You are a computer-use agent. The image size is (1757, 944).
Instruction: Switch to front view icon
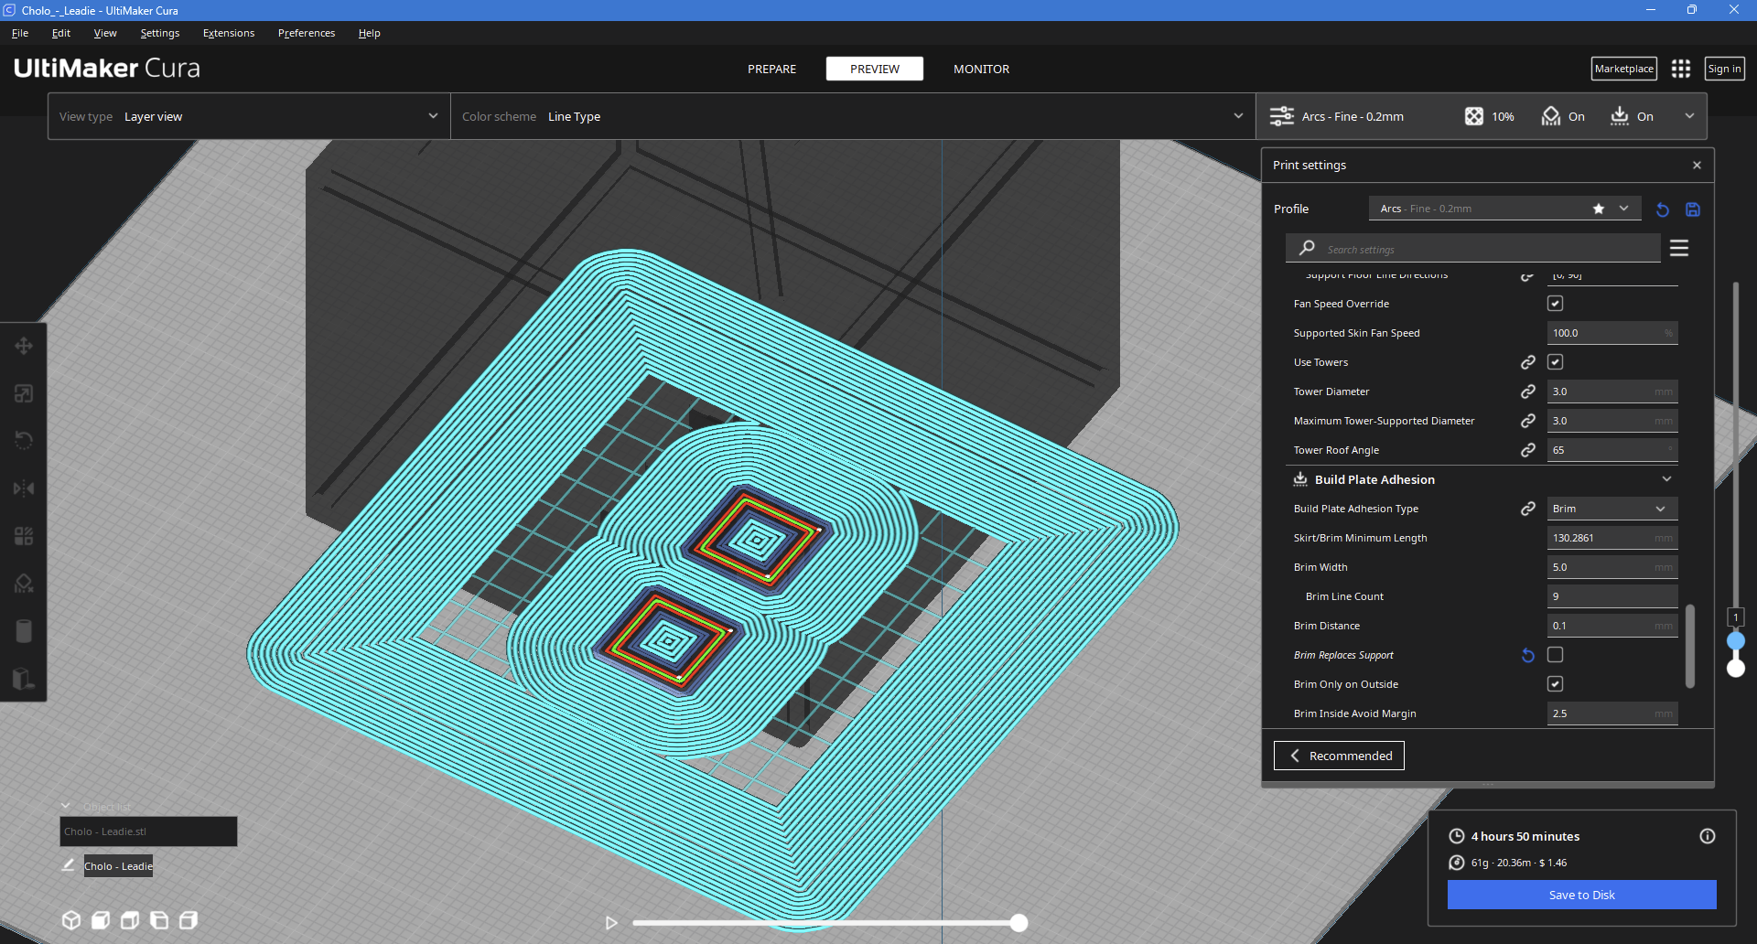101,920
